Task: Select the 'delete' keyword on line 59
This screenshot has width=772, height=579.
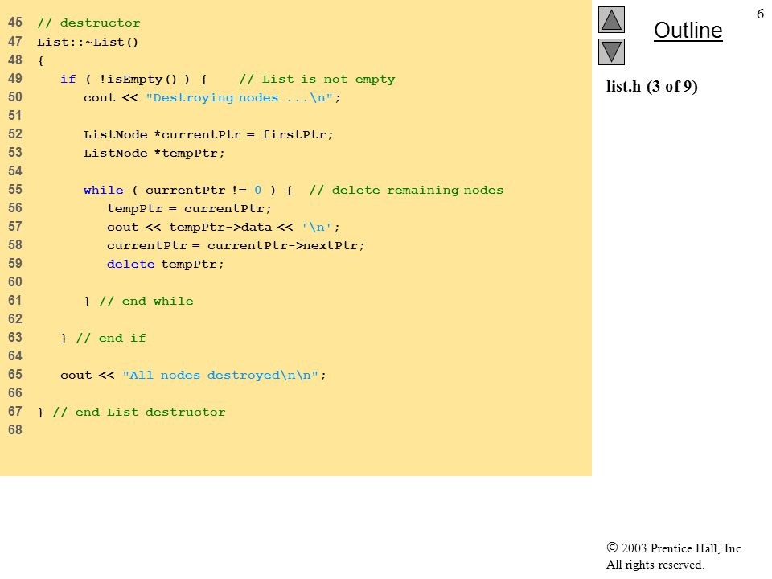Action: pyautogui.click(x=130, y=264)
